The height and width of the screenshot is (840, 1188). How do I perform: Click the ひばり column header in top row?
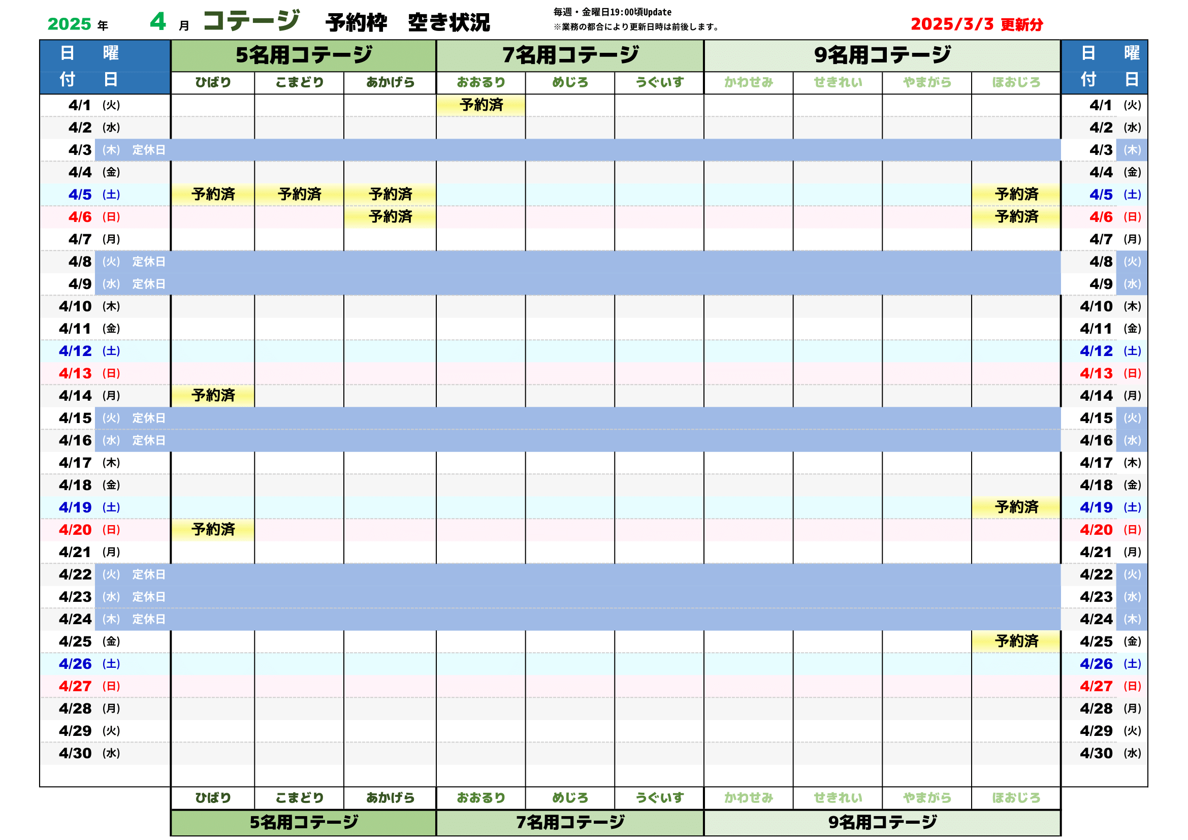(213, 82)
